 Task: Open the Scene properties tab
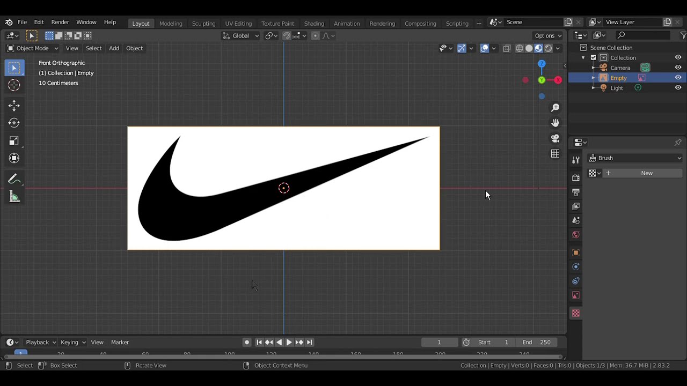click(x=576, y=220)
